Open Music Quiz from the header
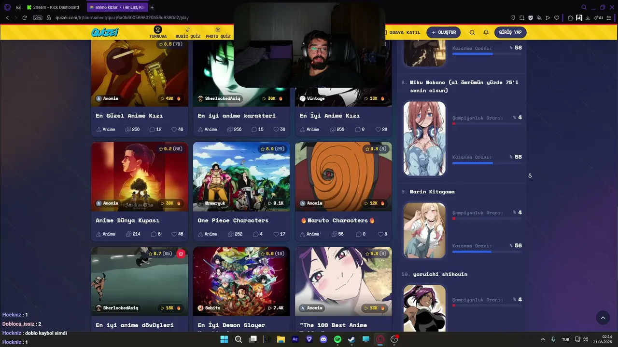Viewport: 618px width, 347px height. [188, 33]
